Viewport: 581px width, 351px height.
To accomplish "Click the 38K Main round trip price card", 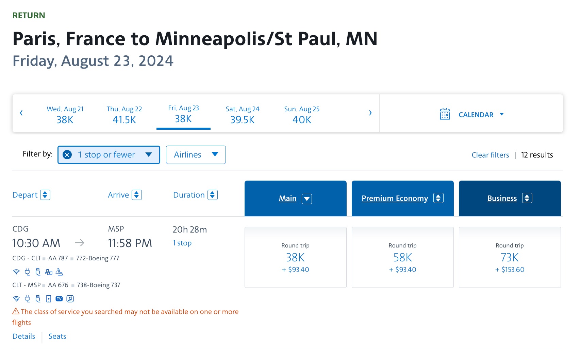I will pos(295,257).
